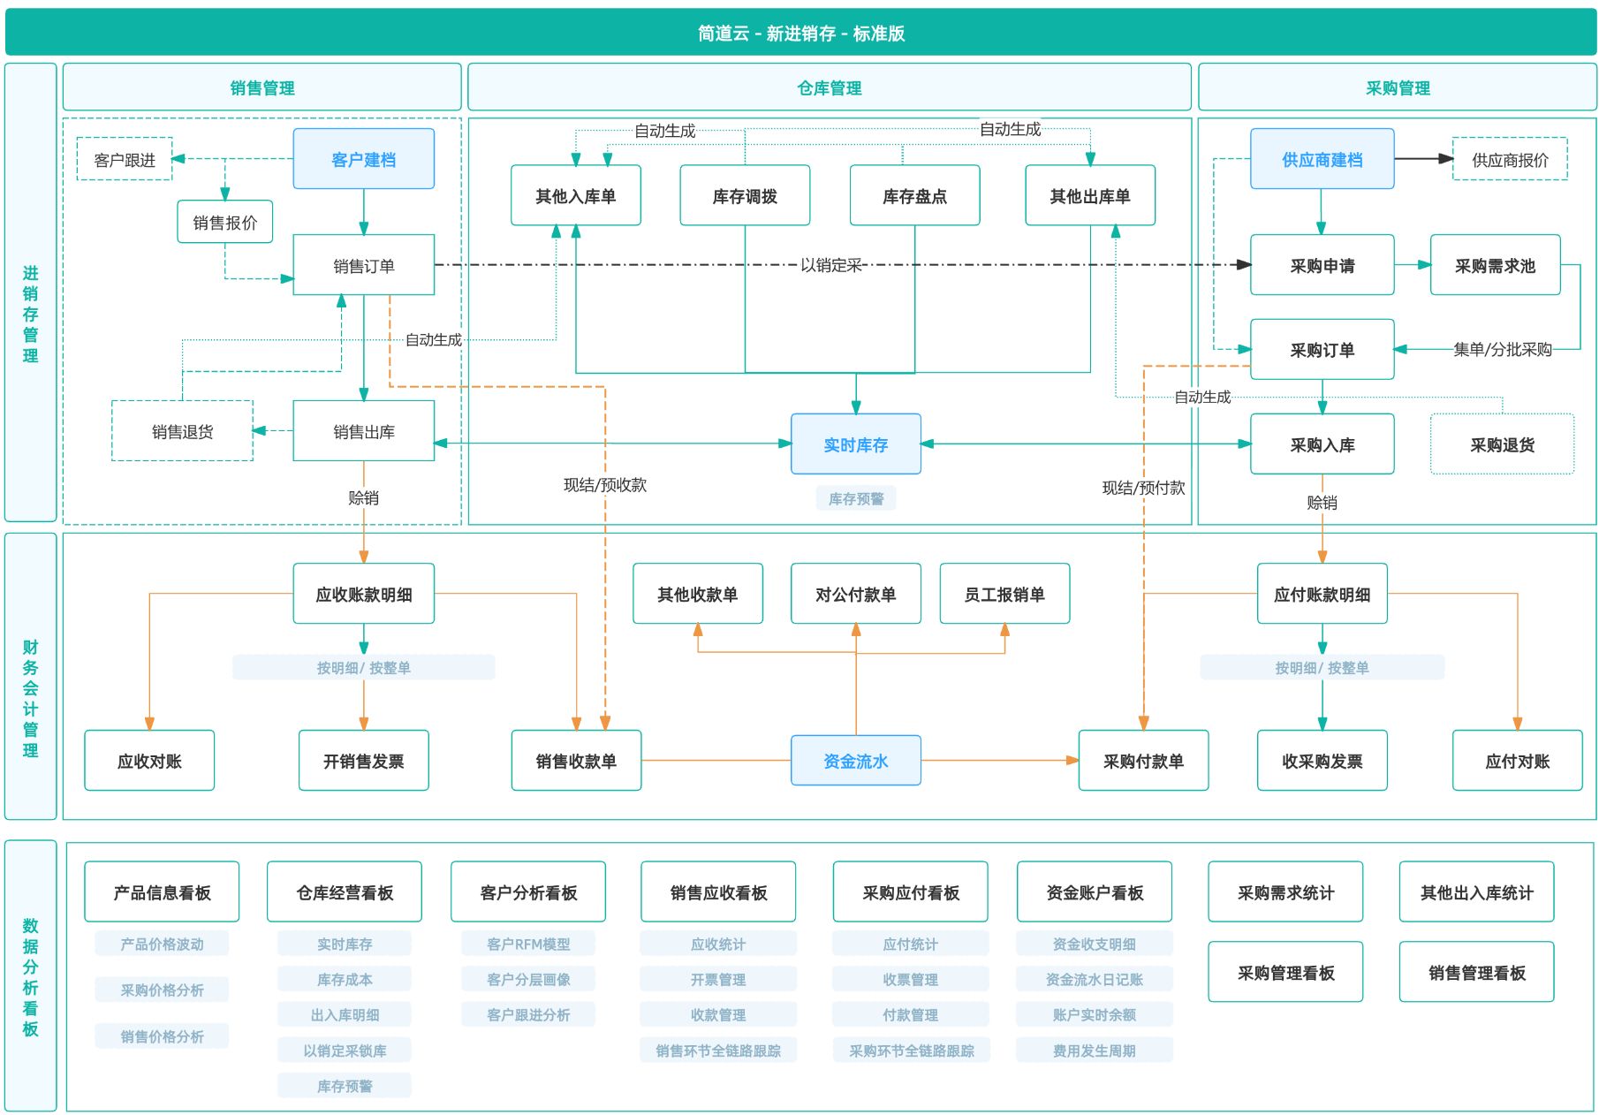Click the 供应商报价 dashed box
This screenshot has width=1599, height=1115.
tap(1510, 160)
